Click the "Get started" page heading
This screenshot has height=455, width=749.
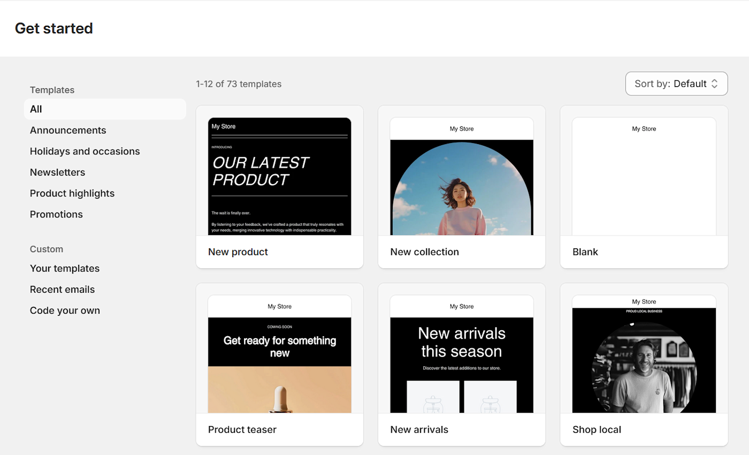pos(54,28)
